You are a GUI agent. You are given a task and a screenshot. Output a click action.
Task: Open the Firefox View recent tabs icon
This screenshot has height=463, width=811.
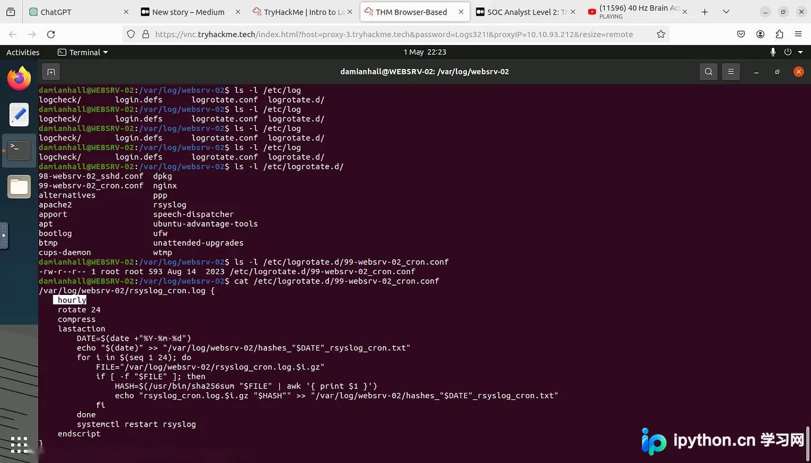10,12
